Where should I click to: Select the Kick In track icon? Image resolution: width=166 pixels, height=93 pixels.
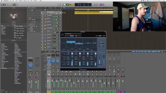pyautogui.click(x=45, y=19)
